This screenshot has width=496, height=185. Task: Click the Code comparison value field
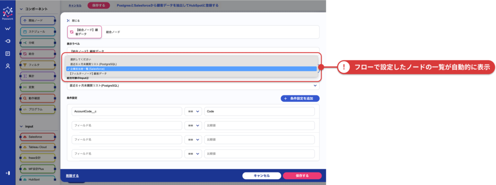click(260, 112)
